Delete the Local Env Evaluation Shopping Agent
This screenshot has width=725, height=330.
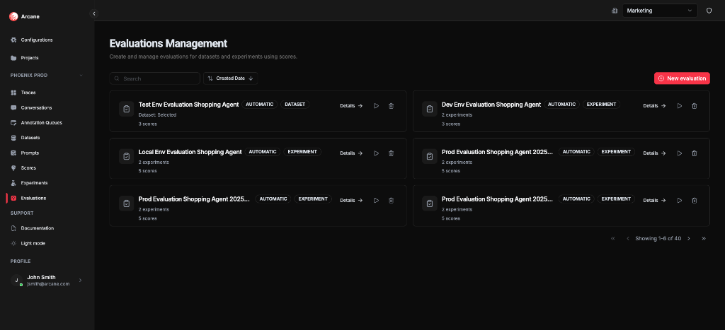(391, 153)
